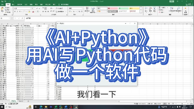Center text horizontally in alignment group
The height and width of the screenshot is (109, 194).
coord(46,12)
